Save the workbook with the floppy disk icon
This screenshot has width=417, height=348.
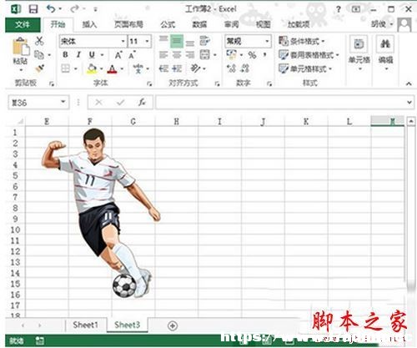(x=33, y=9)
